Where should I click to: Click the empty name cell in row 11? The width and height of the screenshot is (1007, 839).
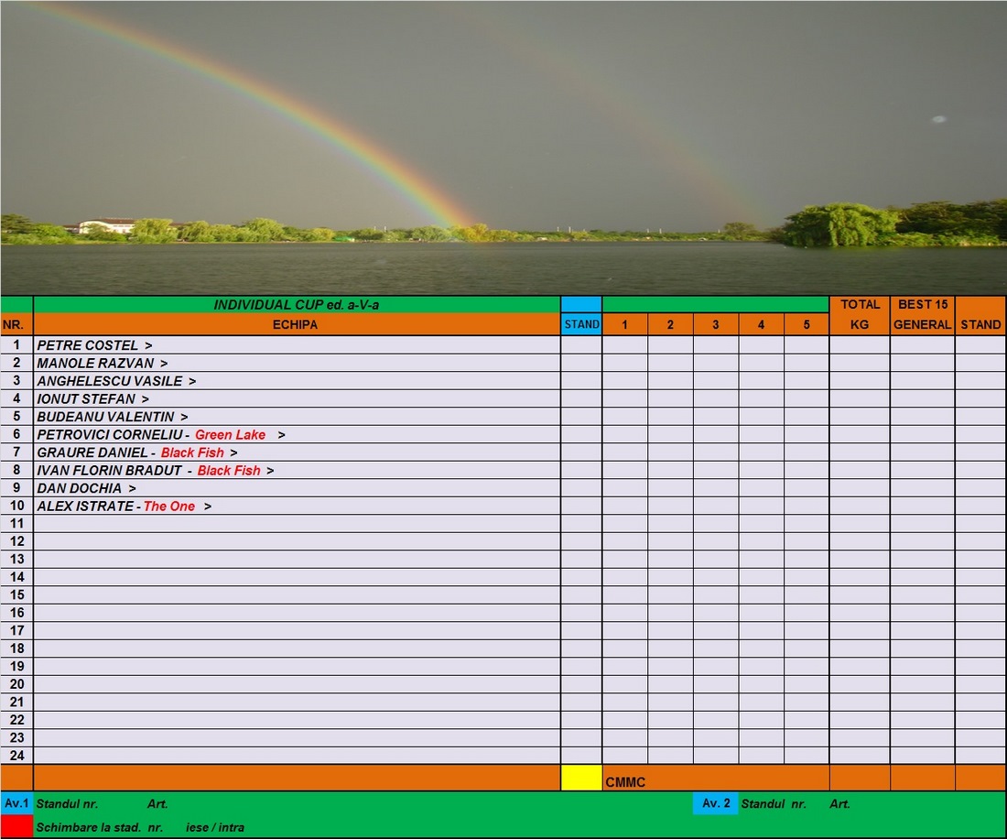click(296, 524)
